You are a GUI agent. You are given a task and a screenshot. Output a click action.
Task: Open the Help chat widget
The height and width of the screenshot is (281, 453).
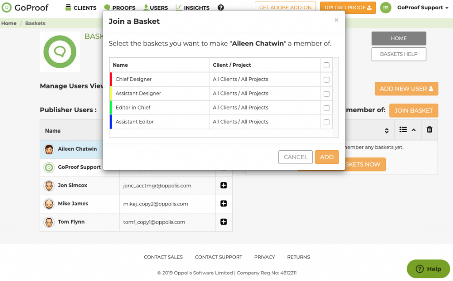428,269
